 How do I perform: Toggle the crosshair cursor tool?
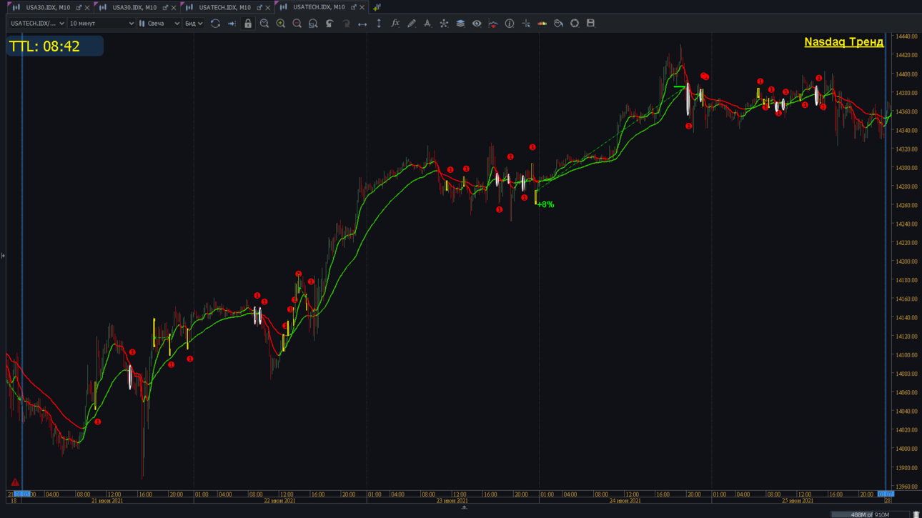point(526,24)
